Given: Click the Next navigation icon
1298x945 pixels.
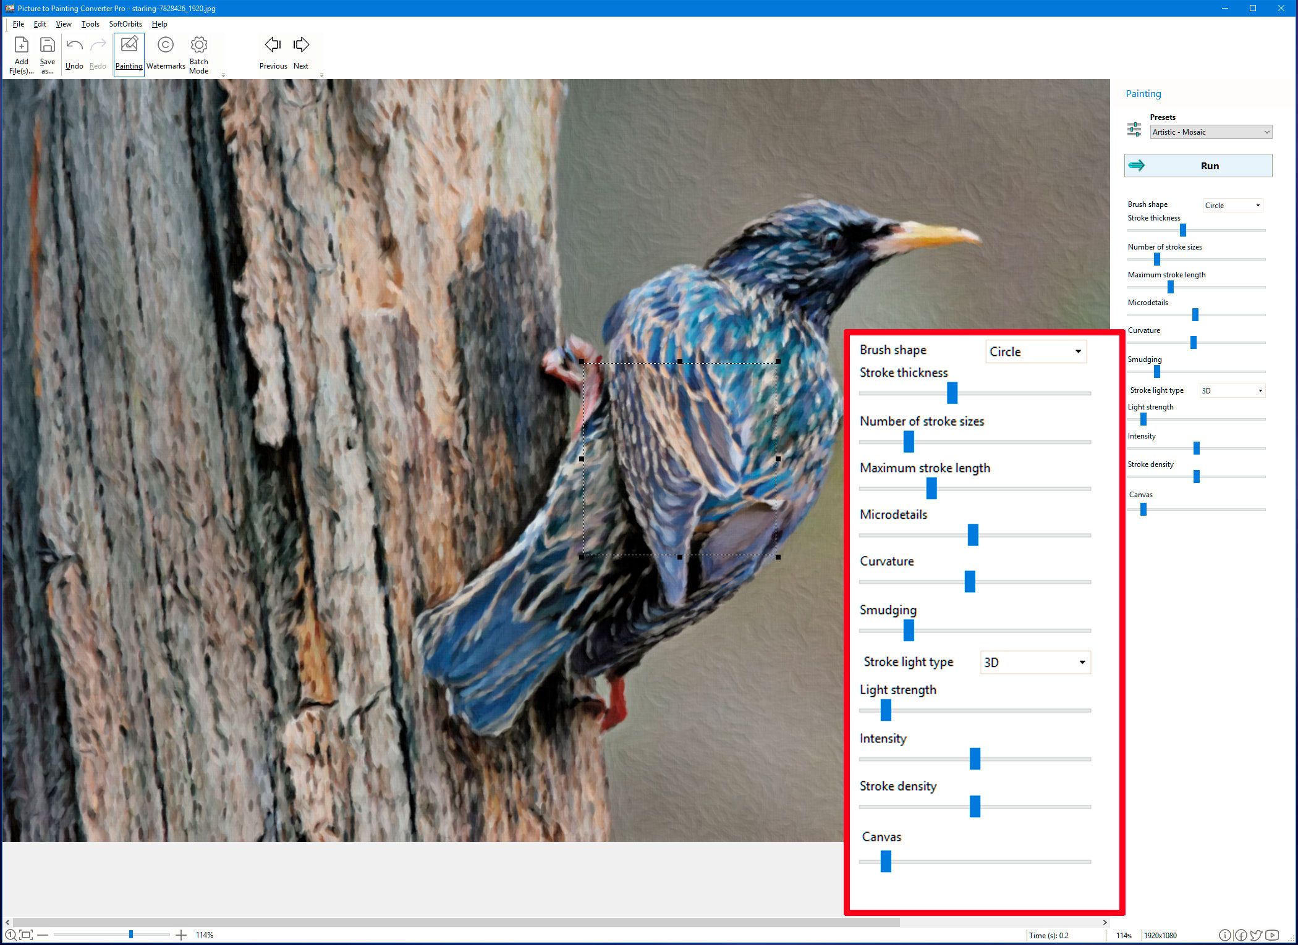Looking at the screenshot, I should (302, 44).
